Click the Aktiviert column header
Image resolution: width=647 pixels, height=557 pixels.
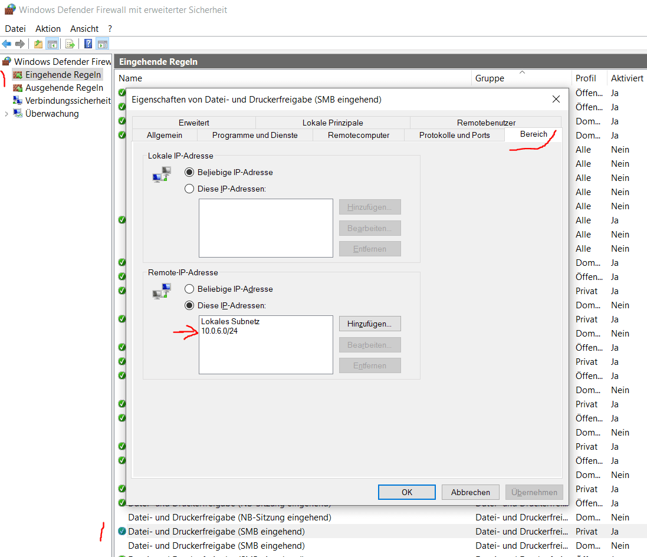tap(627, 78)
